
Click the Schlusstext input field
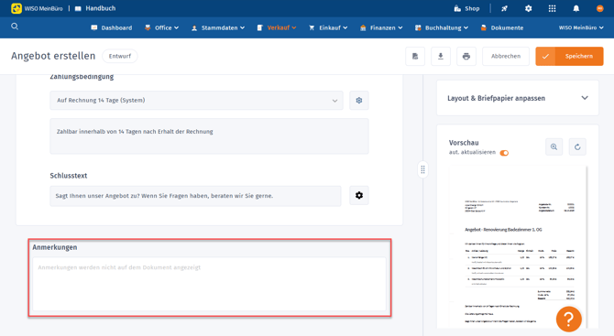(195, 196)
